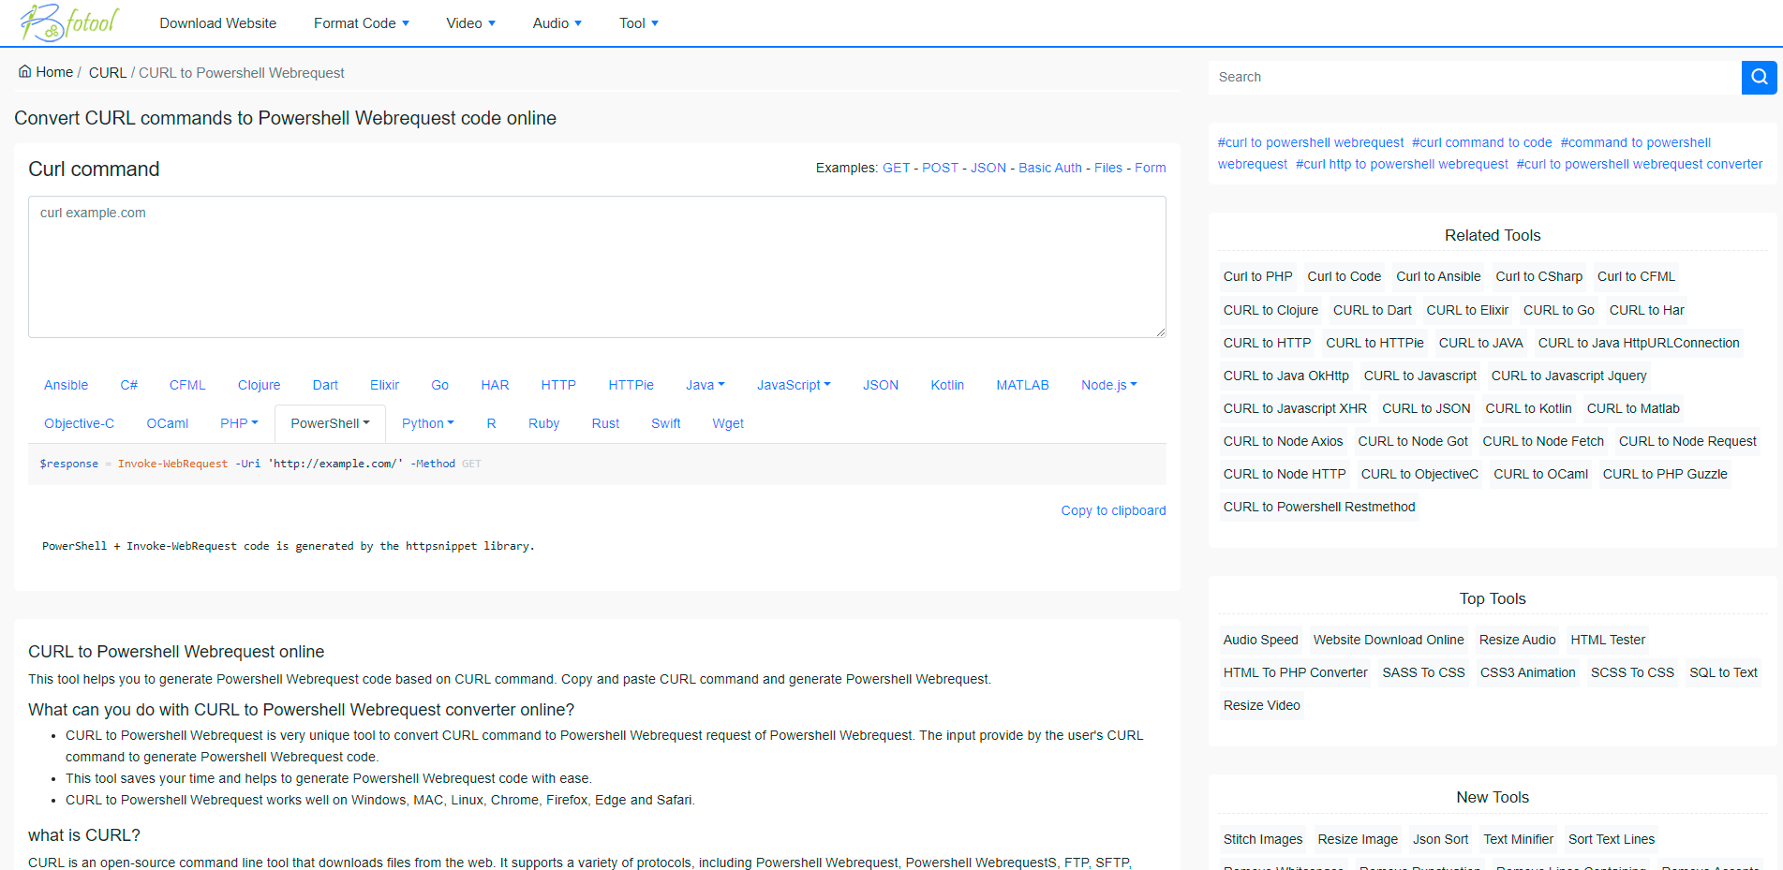The height and width of the screenshot is (870, 1783).
Task: Click the Bfotool logo icon
Action: point(69,22)
